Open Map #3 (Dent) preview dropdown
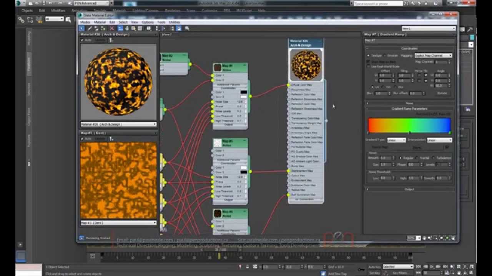 tap(118, 223)
